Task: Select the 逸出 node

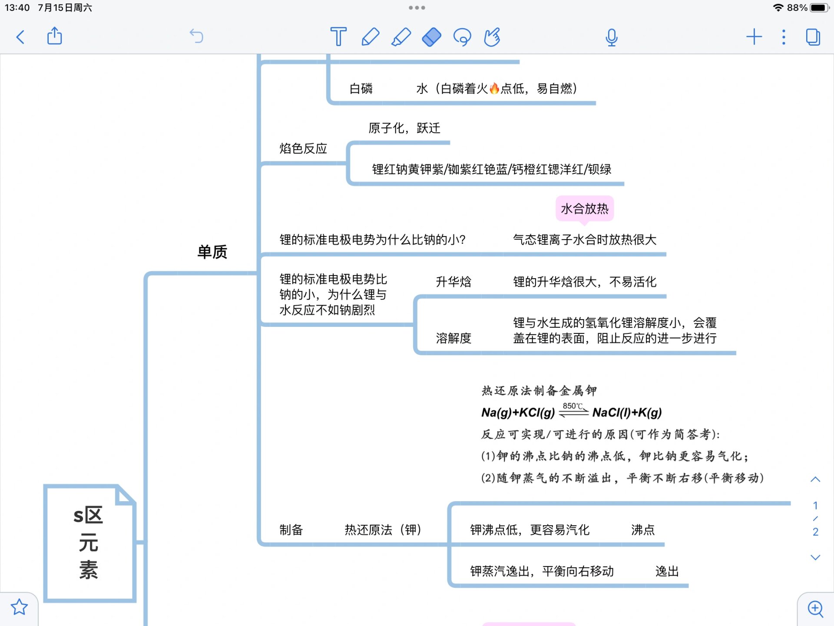Action: [667, 571]
